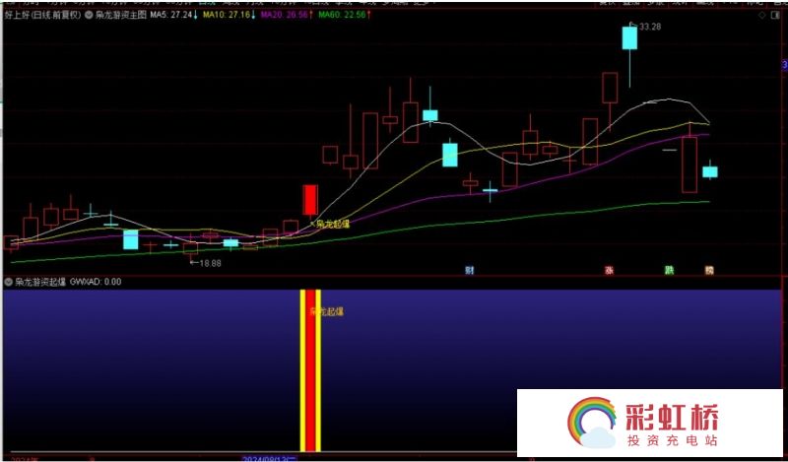Click the red-yellow signal bar in sub-chart

pos(310,374)
